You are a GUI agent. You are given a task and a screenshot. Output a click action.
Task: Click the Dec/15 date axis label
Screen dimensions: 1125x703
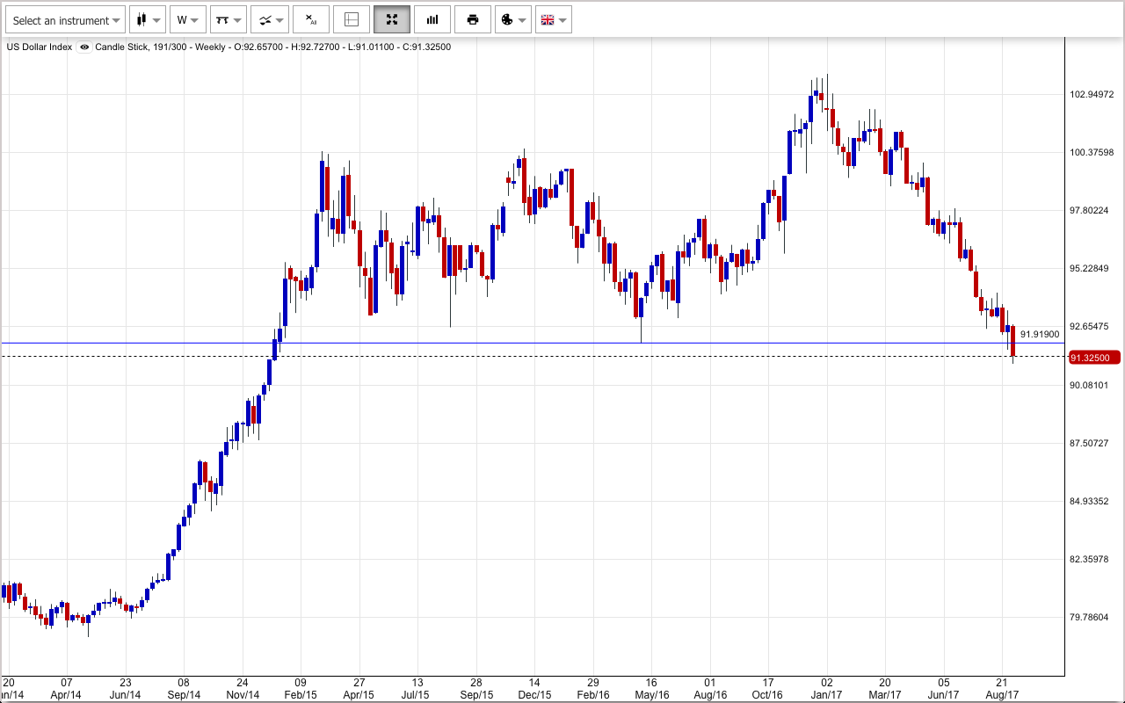coord(534,695)
